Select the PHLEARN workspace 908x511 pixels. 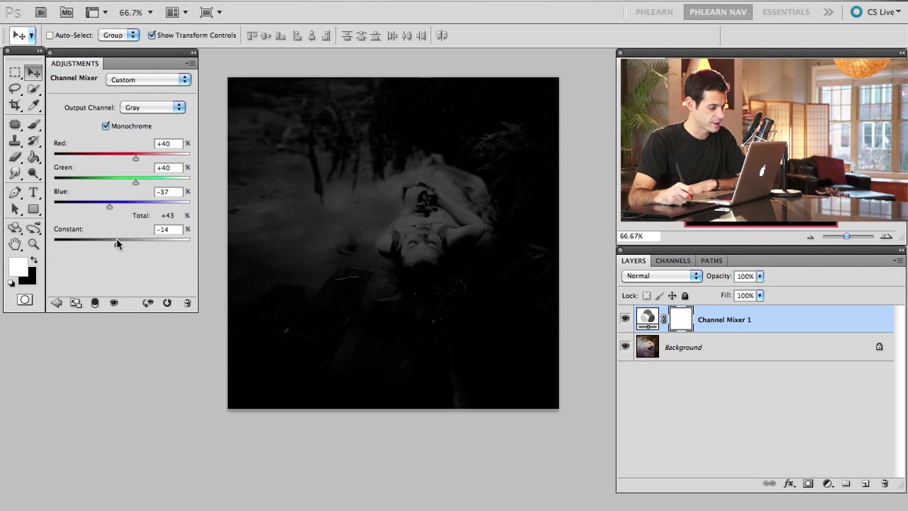point(654,12)
